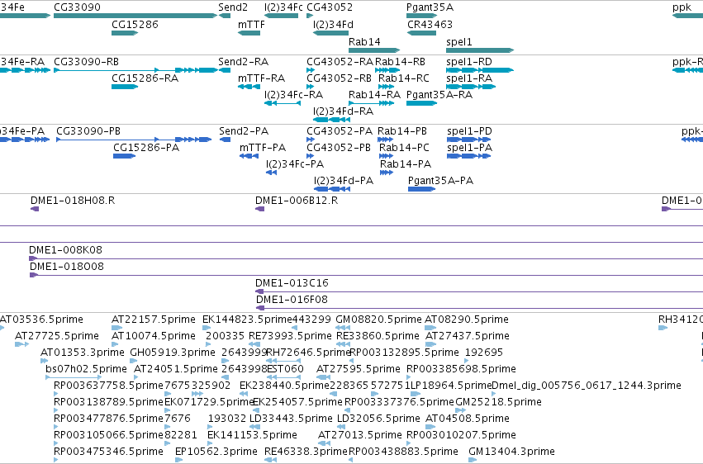Screen dimensions: 703x464
Task: Select EST AT27595.5prime label
Action: (x=359, y=369)
